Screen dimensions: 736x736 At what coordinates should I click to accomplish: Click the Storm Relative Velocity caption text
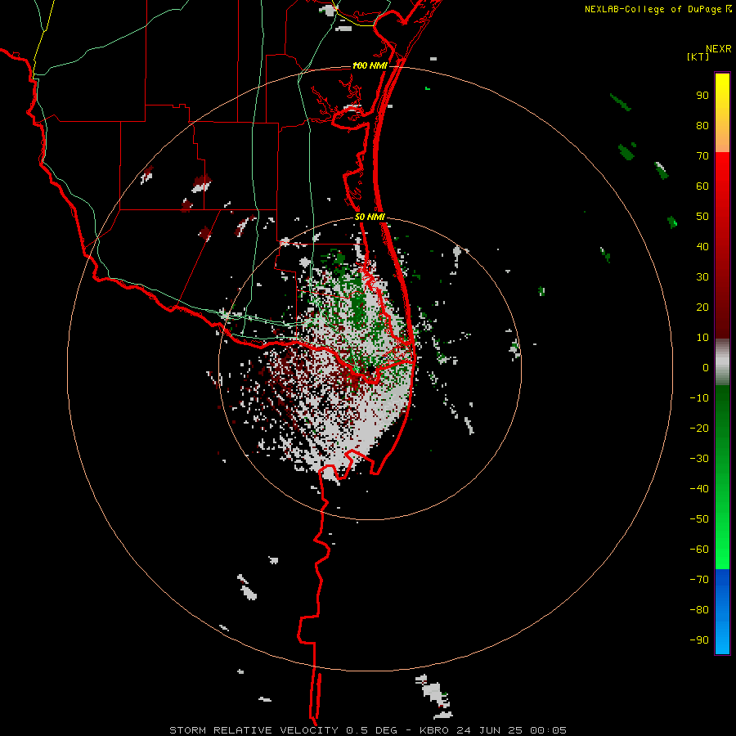pos(367,730)
